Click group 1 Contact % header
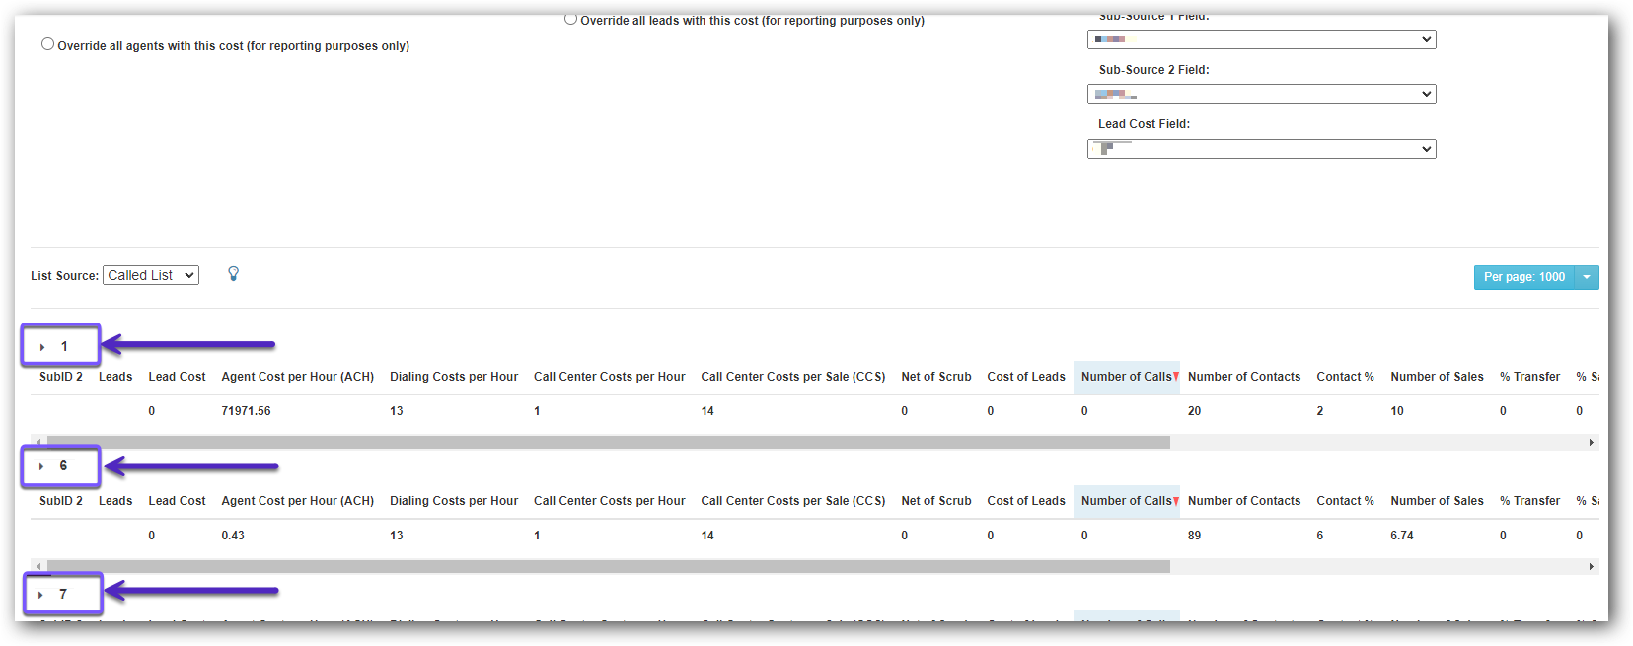 pyautogui.click(x=1345, y=377)
